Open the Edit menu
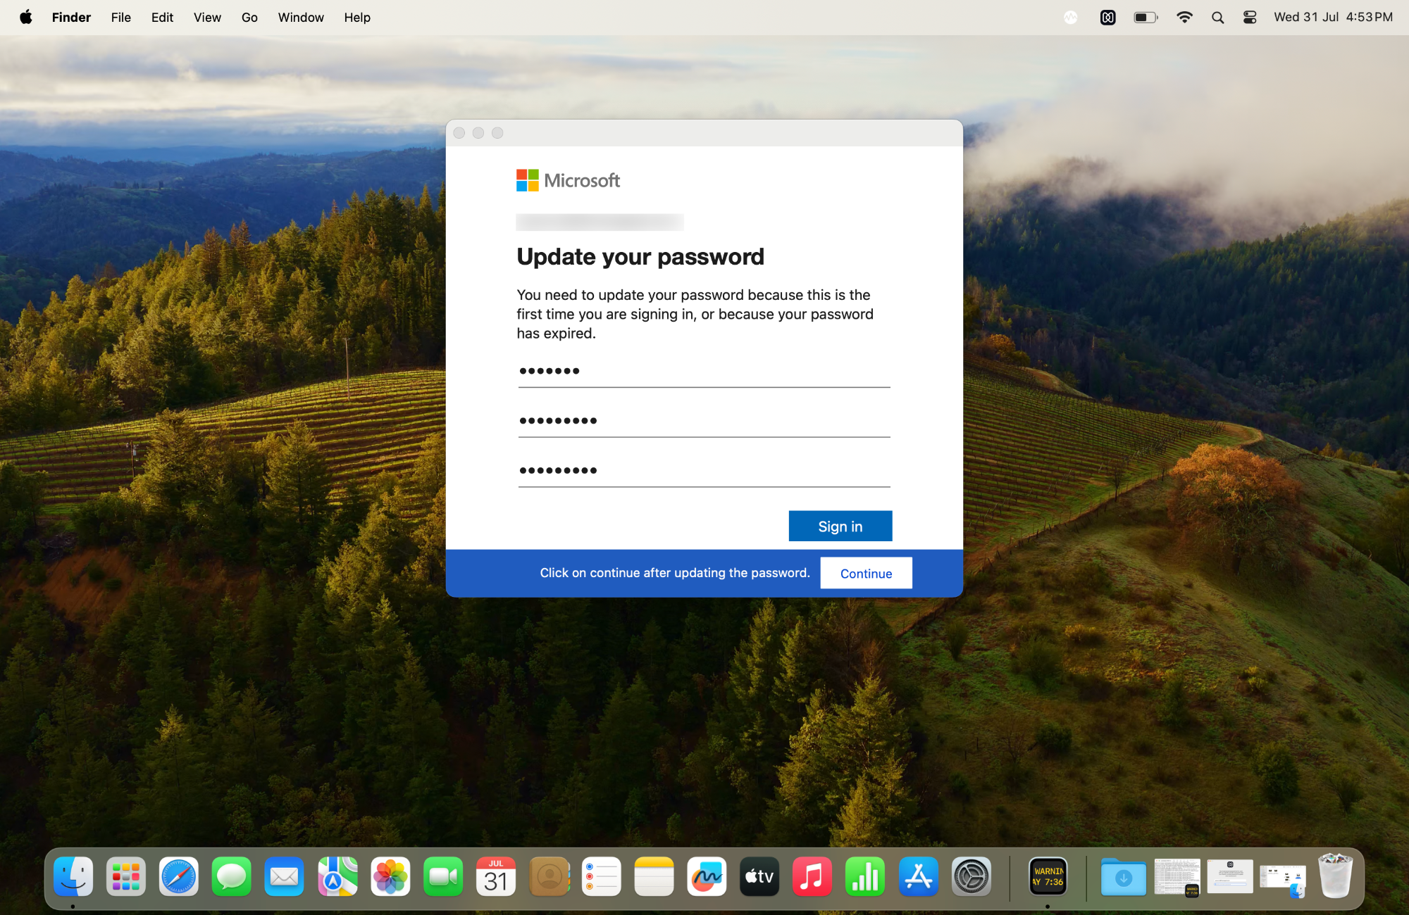1409x915 pixels. 162,17
